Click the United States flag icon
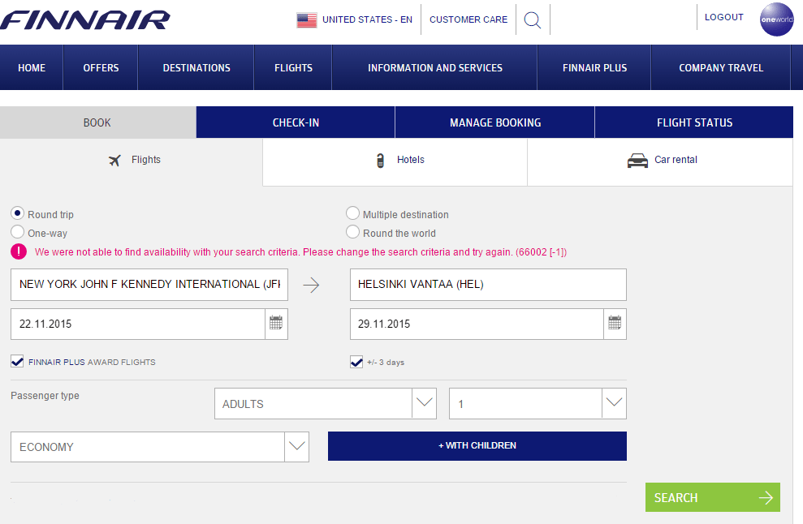The image size is (803, 524). 307,20
